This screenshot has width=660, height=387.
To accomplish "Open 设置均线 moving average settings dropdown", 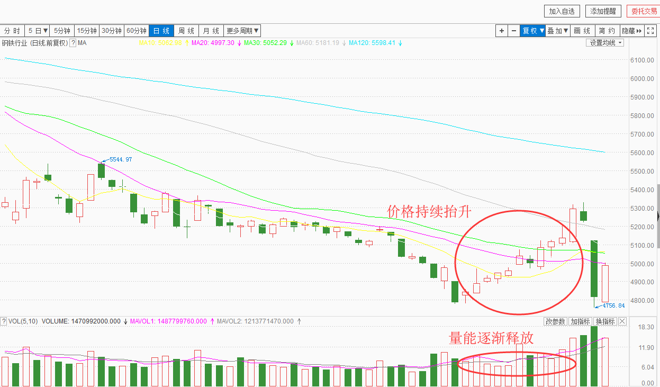I will tap(605, 43).
